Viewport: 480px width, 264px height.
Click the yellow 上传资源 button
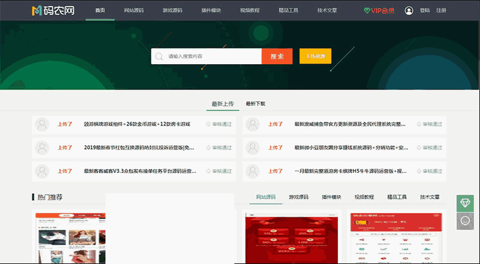tap(315, 56)
